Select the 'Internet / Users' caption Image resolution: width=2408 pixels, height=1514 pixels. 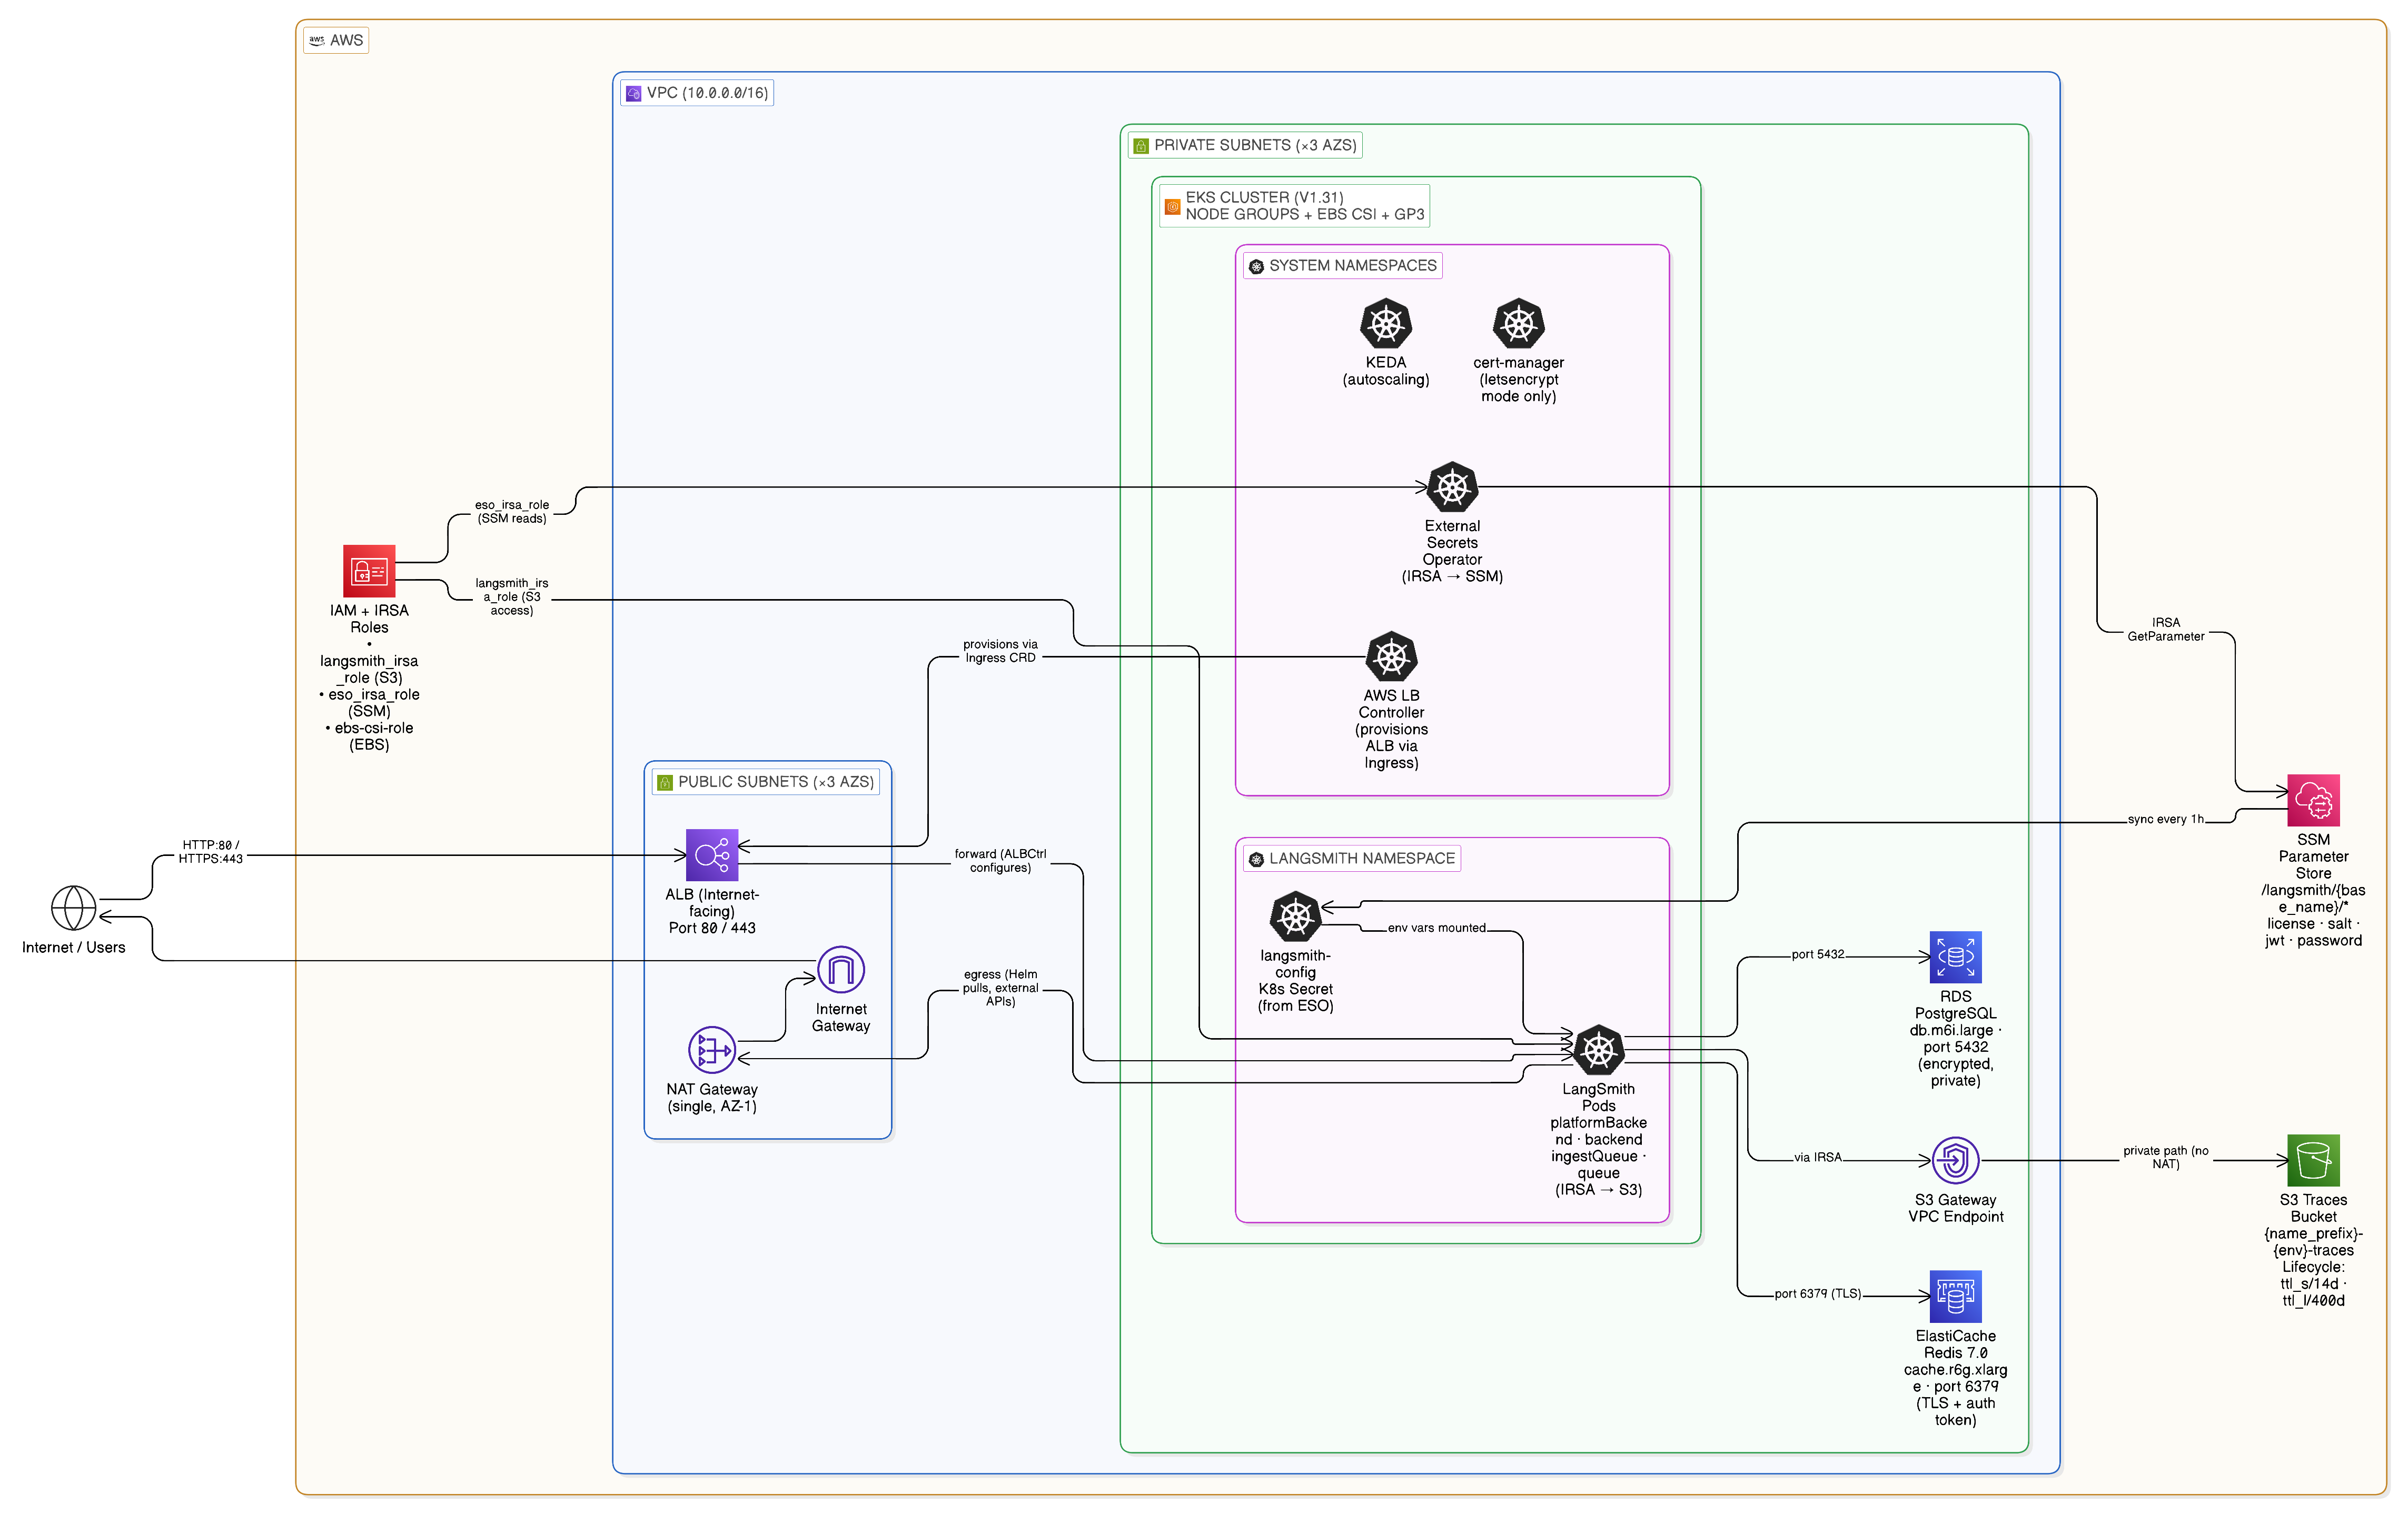74,948
